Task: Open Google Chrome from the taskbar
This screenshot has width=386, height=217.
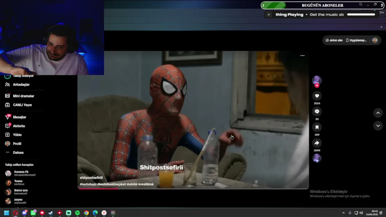Action: 86,213
